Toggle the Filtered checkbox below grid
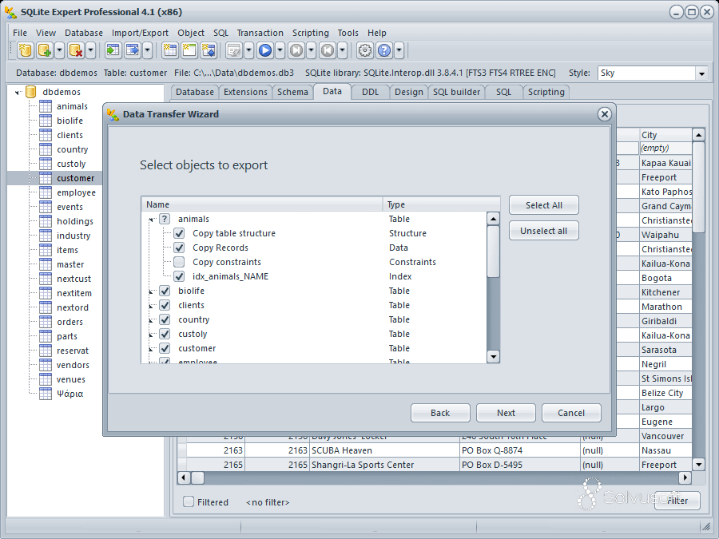719x539 pixels. pos(189,502)
